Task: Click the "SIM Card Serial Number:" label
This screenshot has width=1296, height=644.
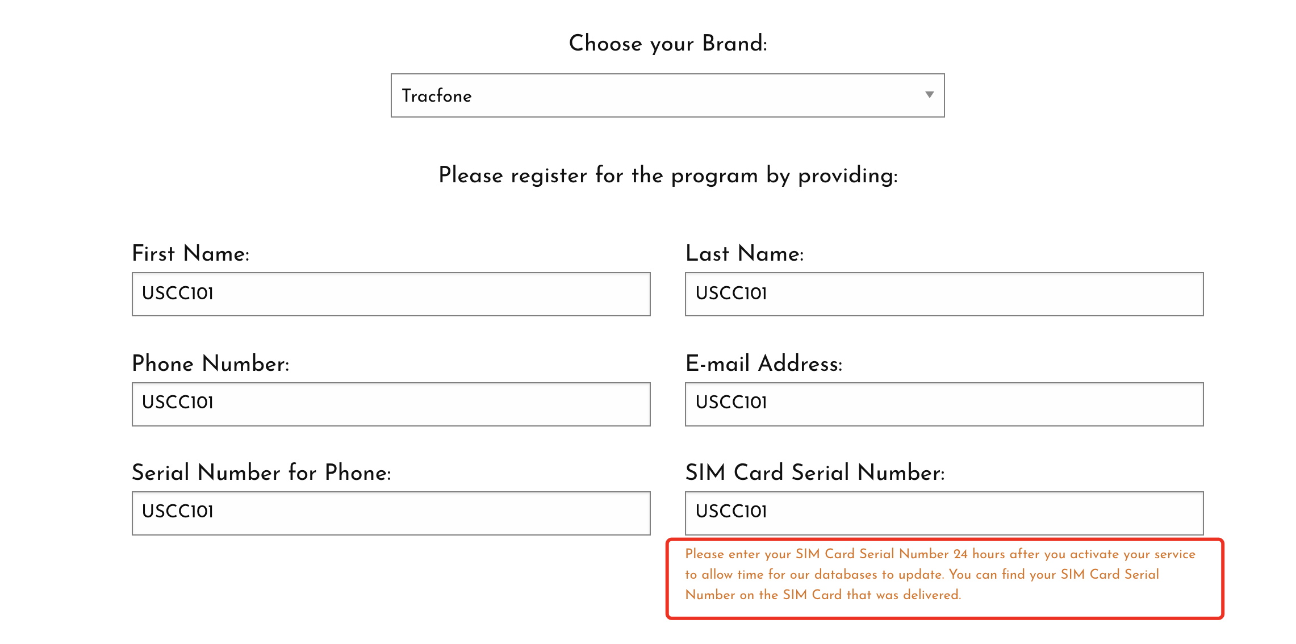Action: pyautogui.click(x=815, y=472)
